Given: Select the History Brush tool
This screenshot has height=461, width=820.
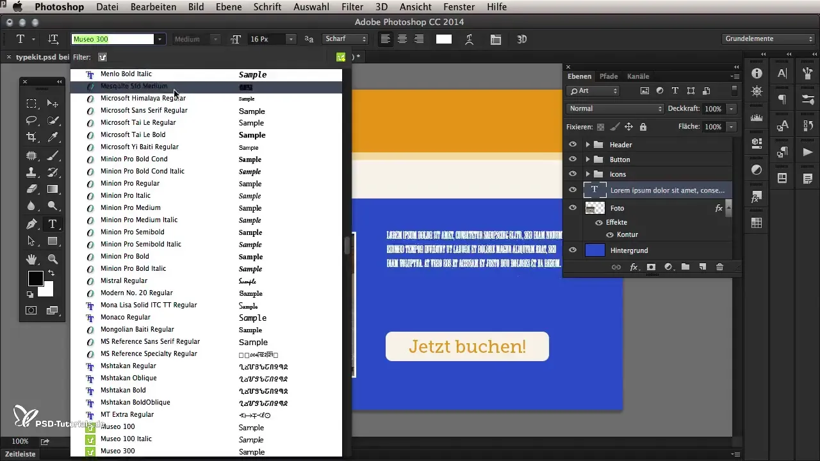Looking at the screenshot, I should (53, 172).
